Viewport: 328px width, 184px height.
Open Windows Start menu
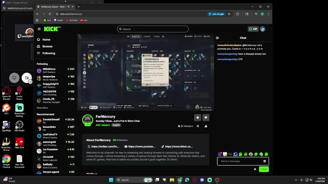[x=111, y=180]
